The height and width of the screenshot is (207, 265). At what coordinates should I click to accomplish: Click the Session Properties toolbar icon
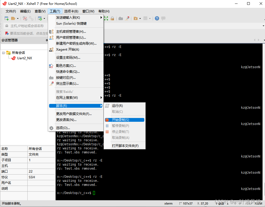click(40, 18)
